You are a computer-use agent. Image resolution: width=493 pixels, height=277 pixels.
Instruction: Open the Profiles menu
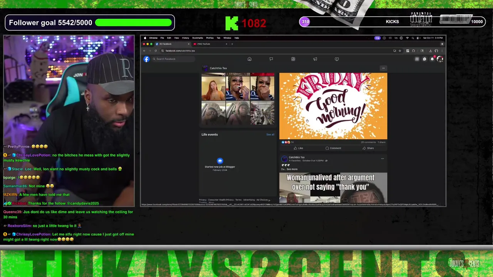tap(210, 38)
